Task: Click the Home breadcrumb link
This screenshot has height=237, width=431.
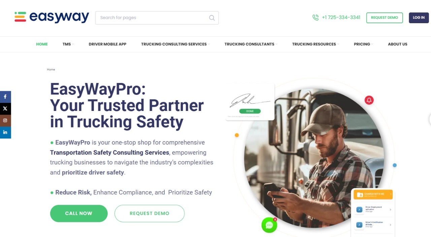Action: pos(51,70)
